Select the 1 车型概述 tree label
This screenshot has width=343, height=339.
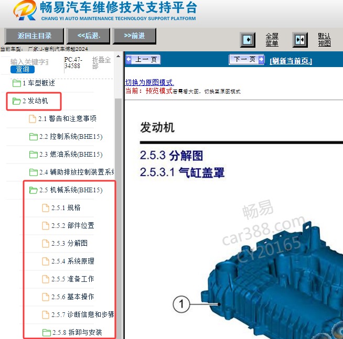(39, 83)
